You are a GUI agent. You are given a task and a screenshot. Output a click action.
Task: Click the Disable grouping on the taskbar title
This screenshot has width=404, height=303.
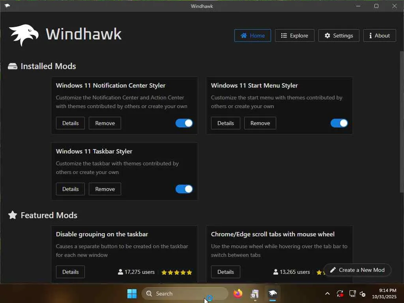(x=102, y=234)
